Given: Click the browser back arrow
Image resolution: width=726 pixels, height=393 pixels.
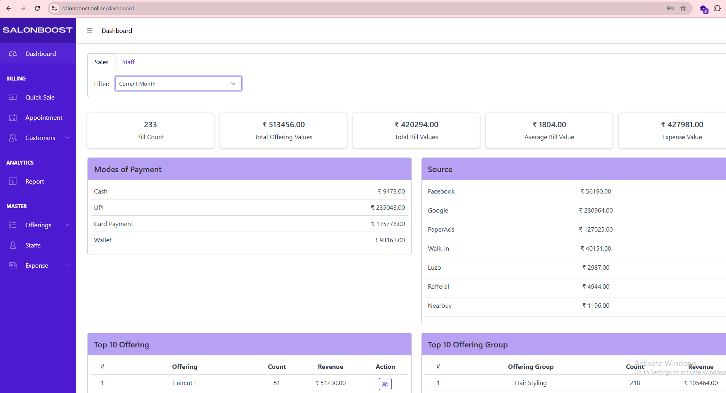Looking at the screenshot, I should point(9,8).
